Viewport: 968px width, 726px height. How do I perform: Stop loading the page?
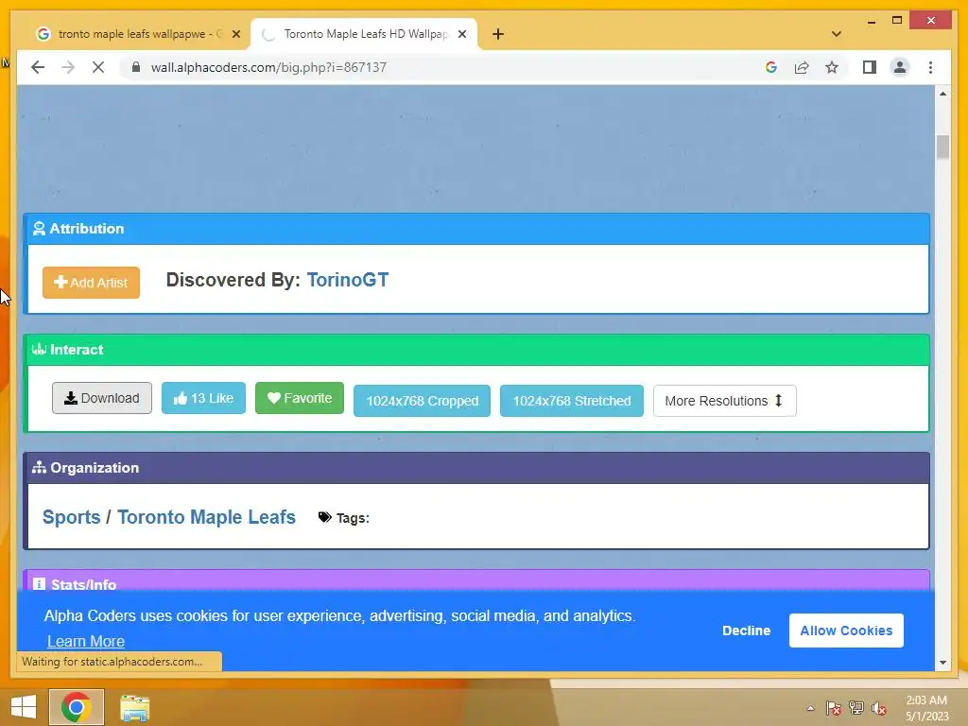click(x=98, y=67)
